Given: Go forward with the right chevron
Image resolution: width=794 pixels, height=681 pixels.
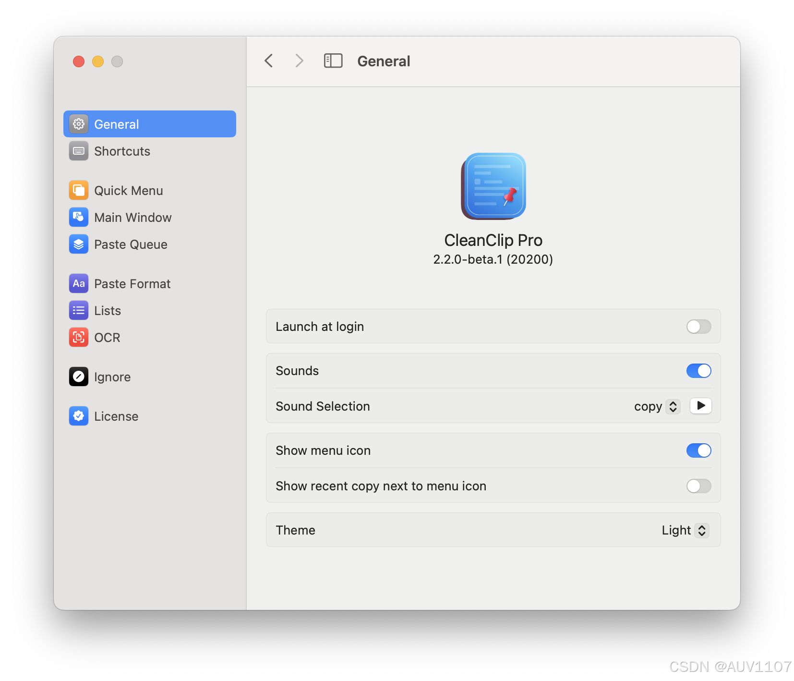Looking at the screenshot, I should [x=299, y=61].
